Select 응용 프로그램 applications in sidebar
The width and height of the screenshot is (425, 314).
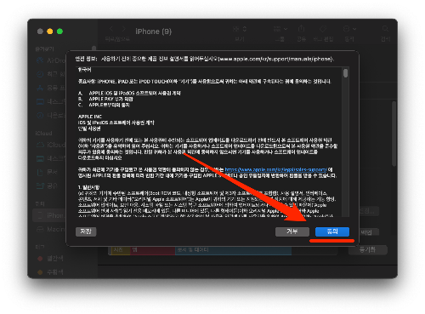point(51,88)
